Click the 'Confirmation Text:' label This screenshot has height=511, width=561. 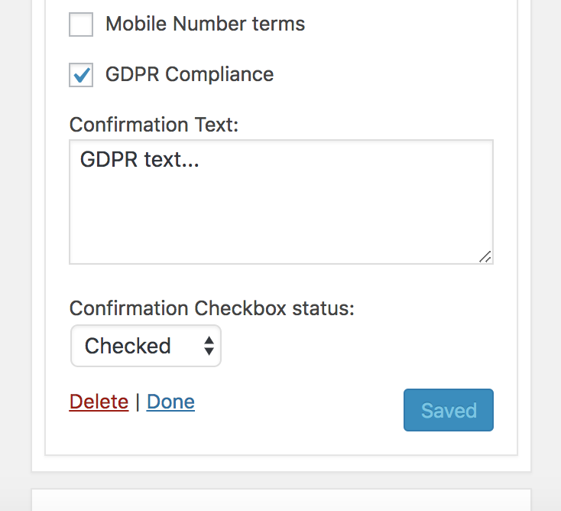[x=154, y=125]
